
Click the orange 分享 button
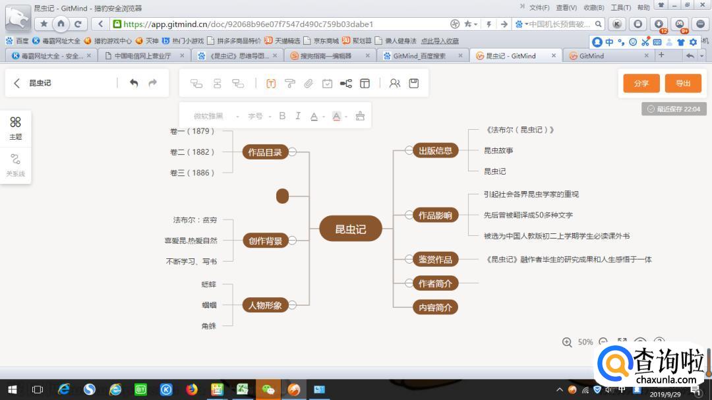pos(641,83)
